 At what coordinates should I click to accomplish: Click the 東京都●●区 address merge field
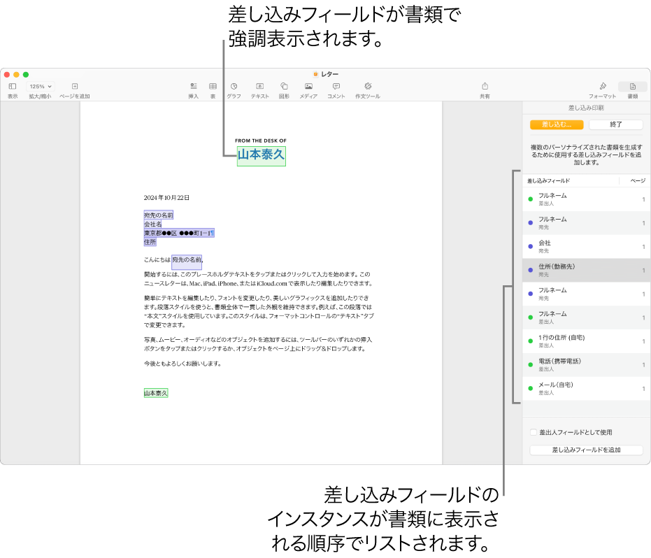179,233
